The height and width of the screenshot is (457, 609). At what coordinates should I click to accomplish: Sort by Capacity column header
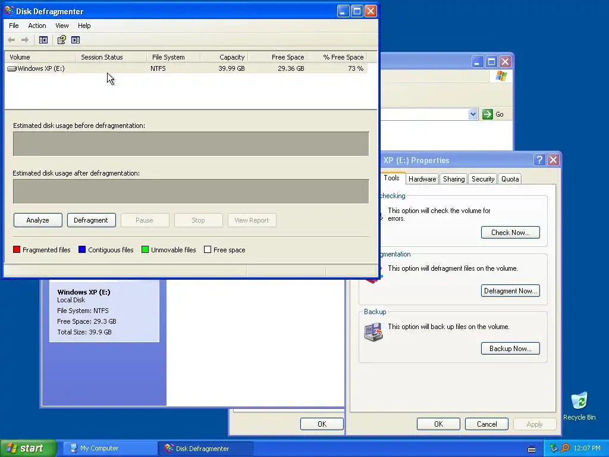click(x=224, y=57)
